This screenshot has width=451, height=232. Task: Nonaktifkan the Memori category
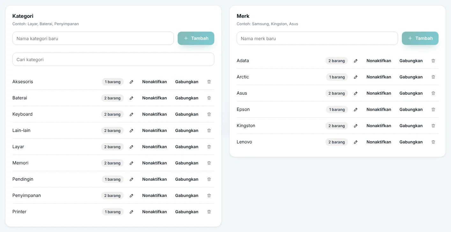pyautogui.click(x=154, y=163)
